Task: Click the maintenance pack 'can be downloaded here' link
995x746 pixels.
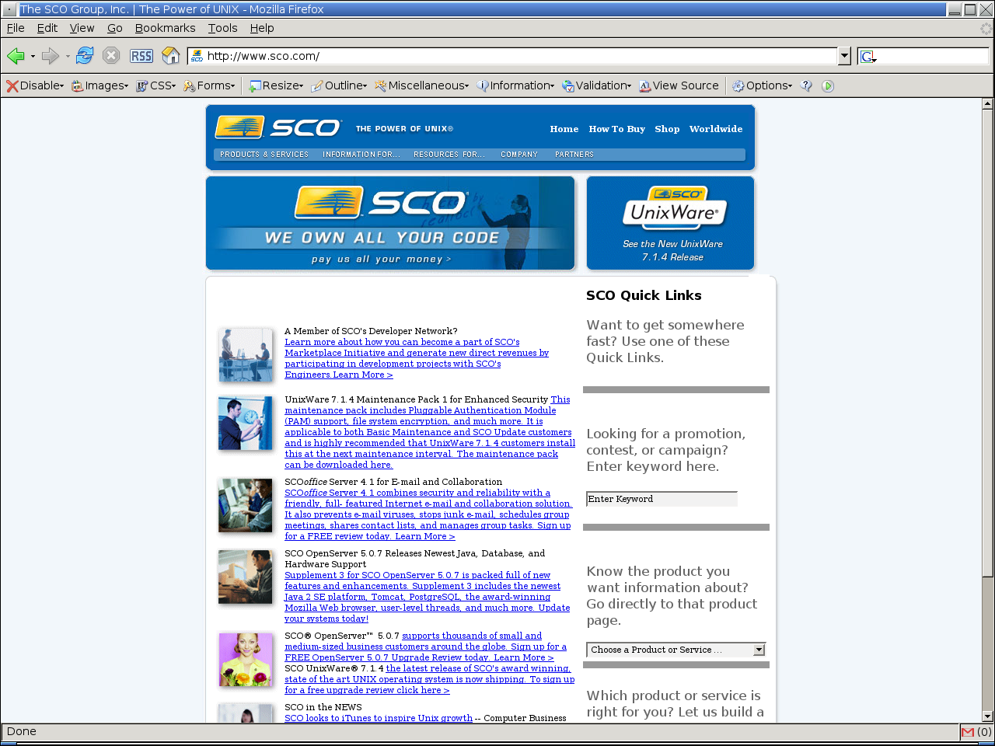Action: [x=339, y=465]
